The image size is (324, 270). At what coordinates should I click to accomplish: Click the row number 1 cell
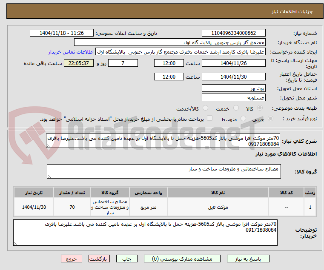[x=310, y=207]
